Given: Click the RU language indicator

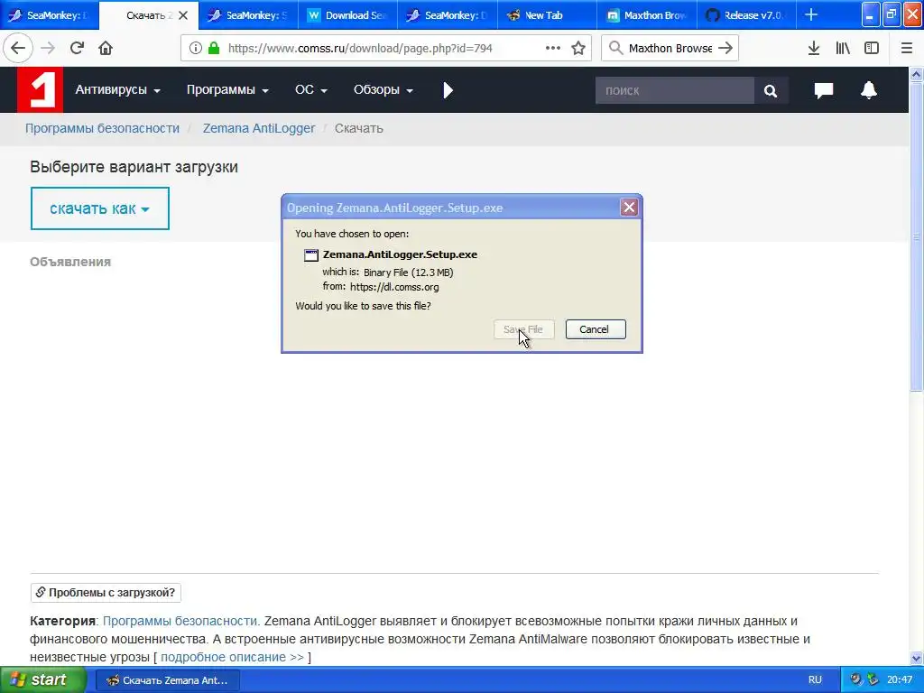Looking at the screenshot, I should pos(815,680).
